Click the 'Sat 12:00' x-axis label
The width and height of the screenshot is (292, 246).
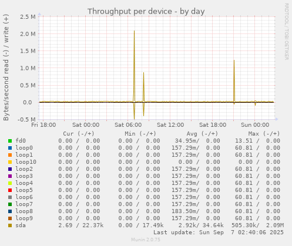click(170, 125)
